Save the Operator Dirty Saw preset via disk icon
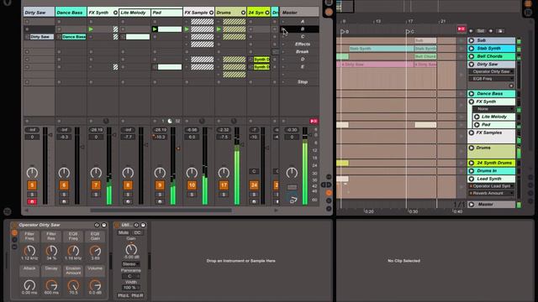538x302 pixels. pos(103,225)
